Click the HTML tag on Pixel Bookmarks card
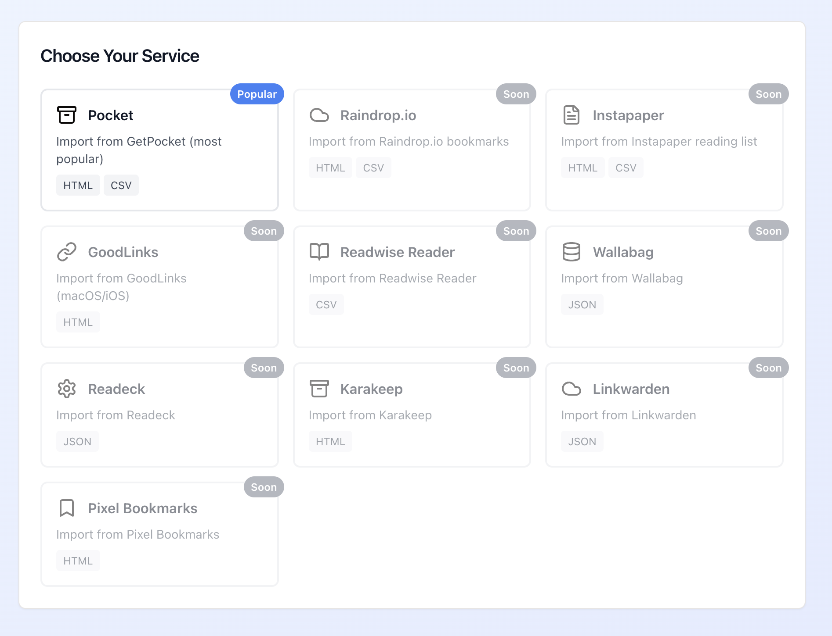The height and width of the screenshot is (636, 832). point(78,561)
